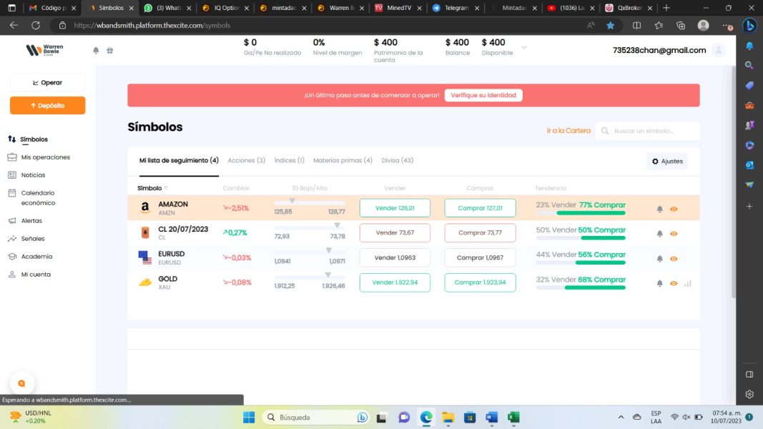Open Alertas in sidebar
This screenshot has height=429, width=763.
click(x=25, y=221)
